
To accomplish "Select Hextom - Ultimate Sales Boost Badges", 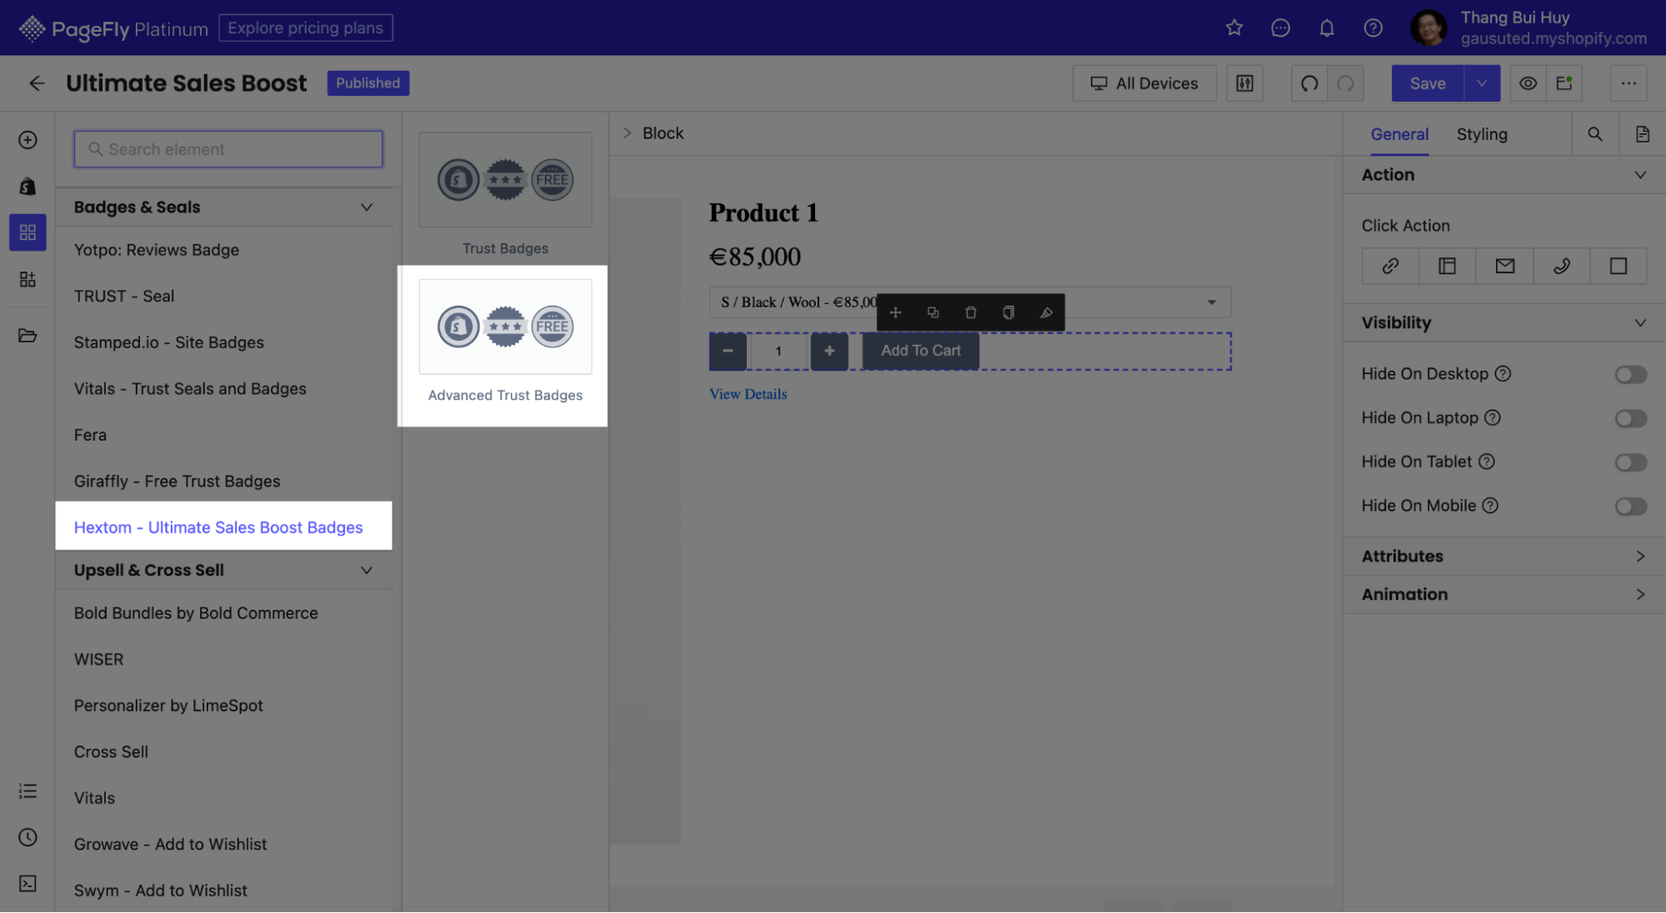I will pos(223,527).
